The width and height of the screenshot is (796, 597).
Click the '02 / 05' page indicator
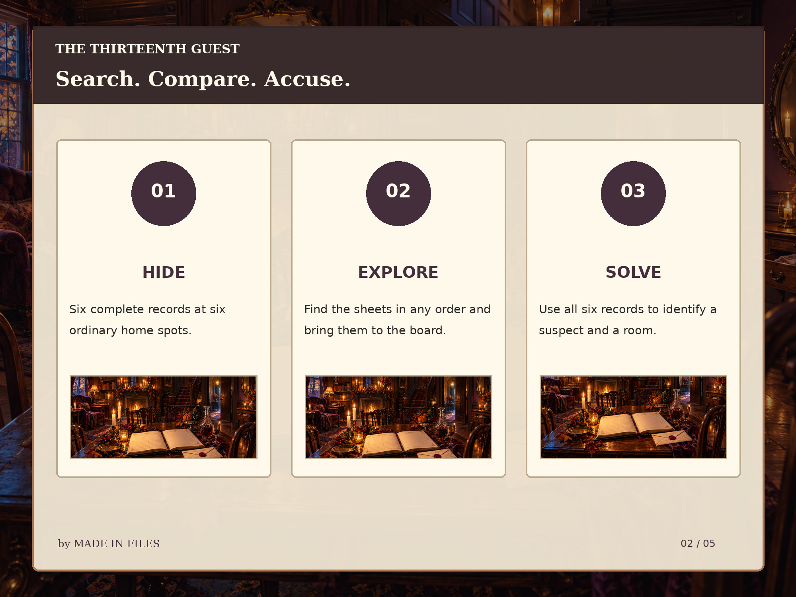pyautogui.click(x=698, y=544)
